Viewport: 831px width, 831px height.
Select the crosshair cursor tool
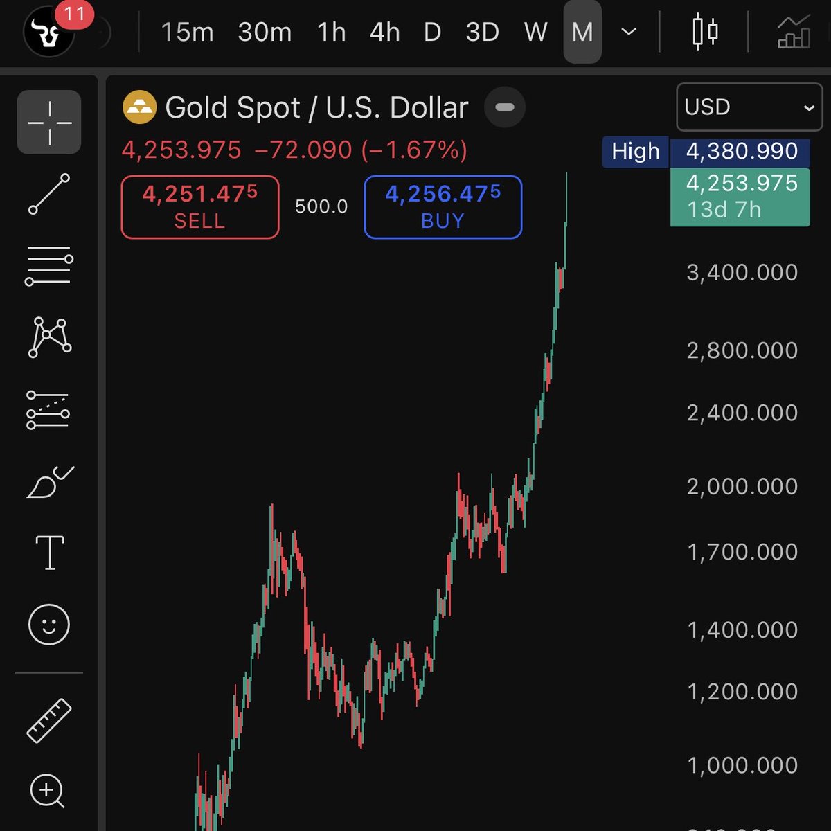(x=49, y=122)
